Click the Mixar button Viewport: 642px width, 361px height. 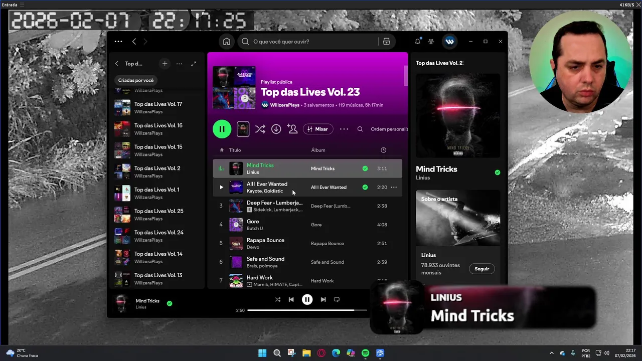click(317, 129)
